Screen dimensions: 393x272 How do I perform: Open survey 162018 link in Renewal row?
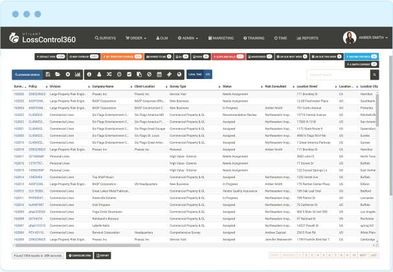click(x=19, y=150)
